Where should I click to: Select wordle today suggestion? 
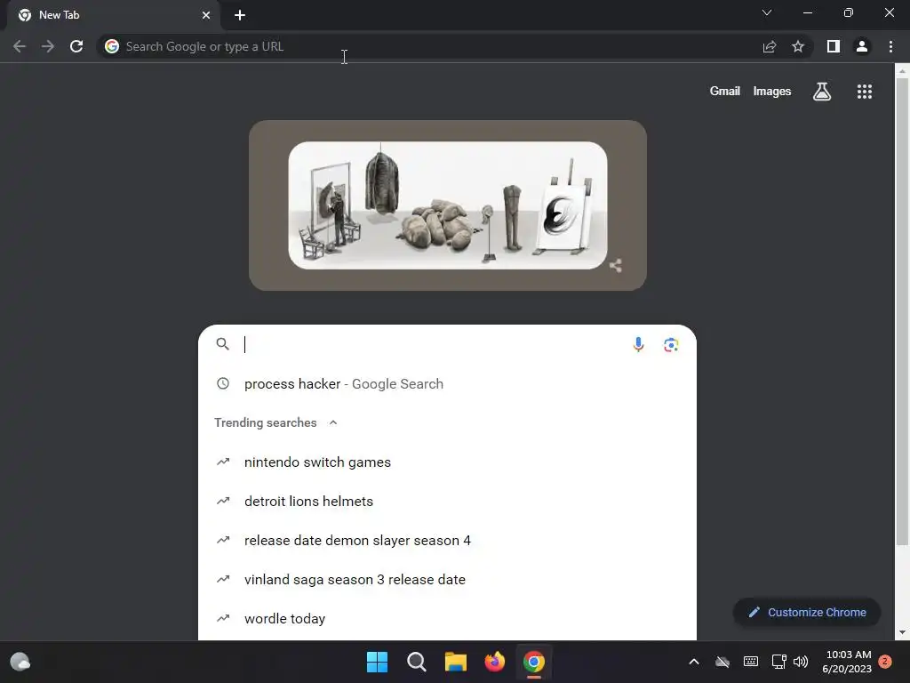tap(447, 619)
